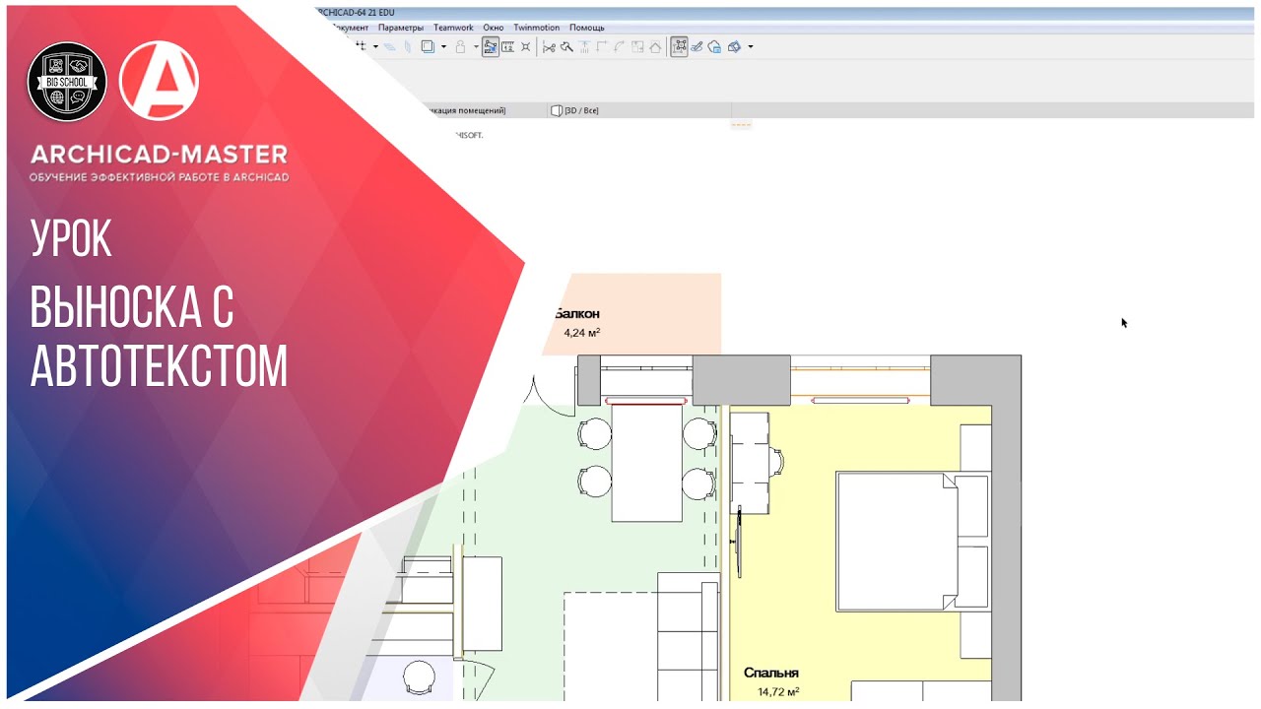The image size is (1261, 709).
Task: Click the square element display icon
Action: pos(428,46)
